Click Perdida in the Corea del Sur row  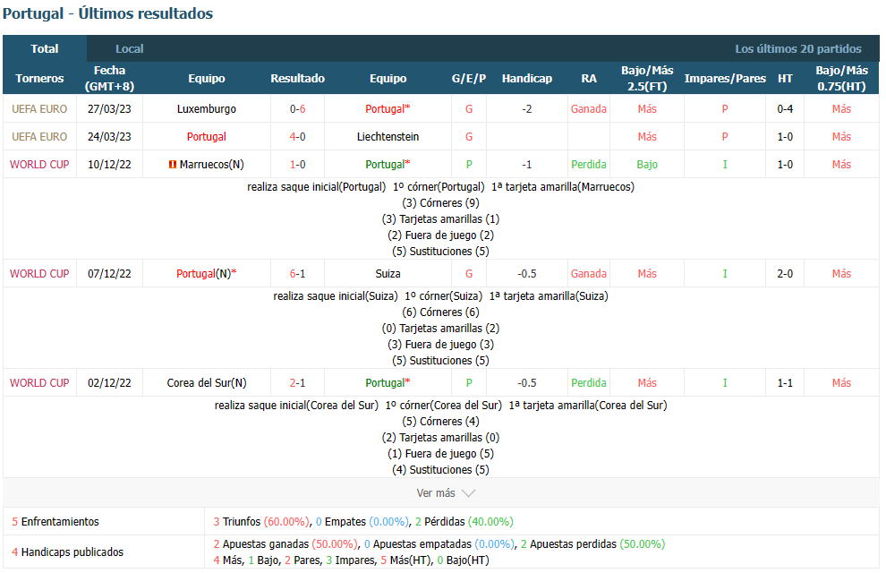pos(589,382)
